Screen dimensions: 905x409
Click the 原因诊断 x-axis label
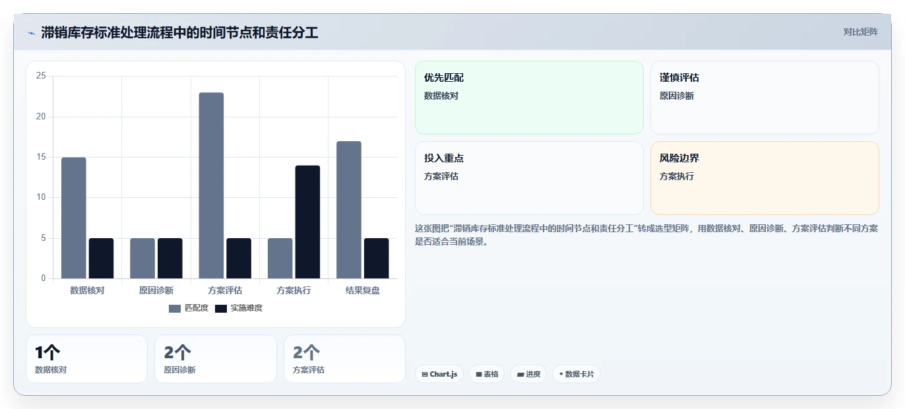[156, 290]
